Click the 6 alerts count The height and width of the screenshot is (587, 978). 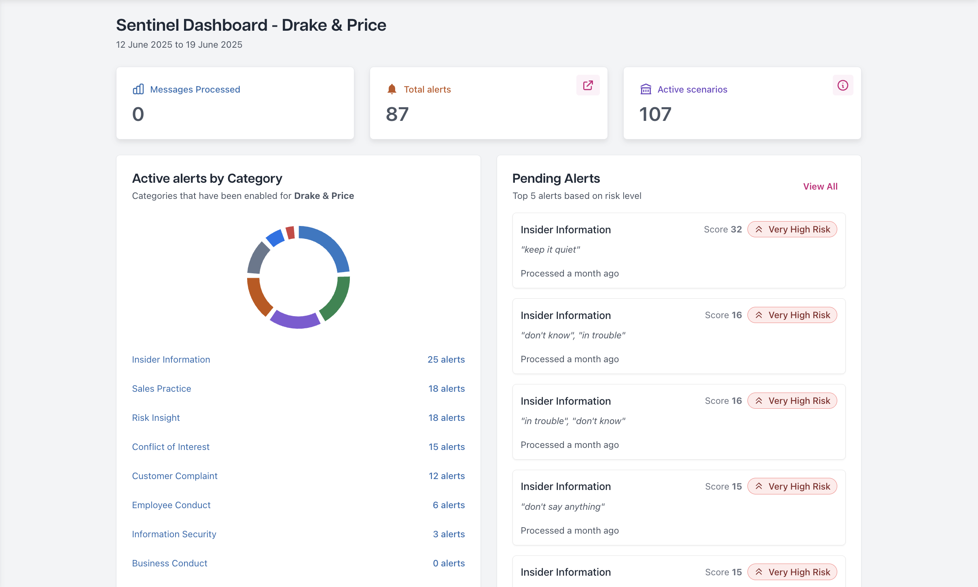point(449,505)
